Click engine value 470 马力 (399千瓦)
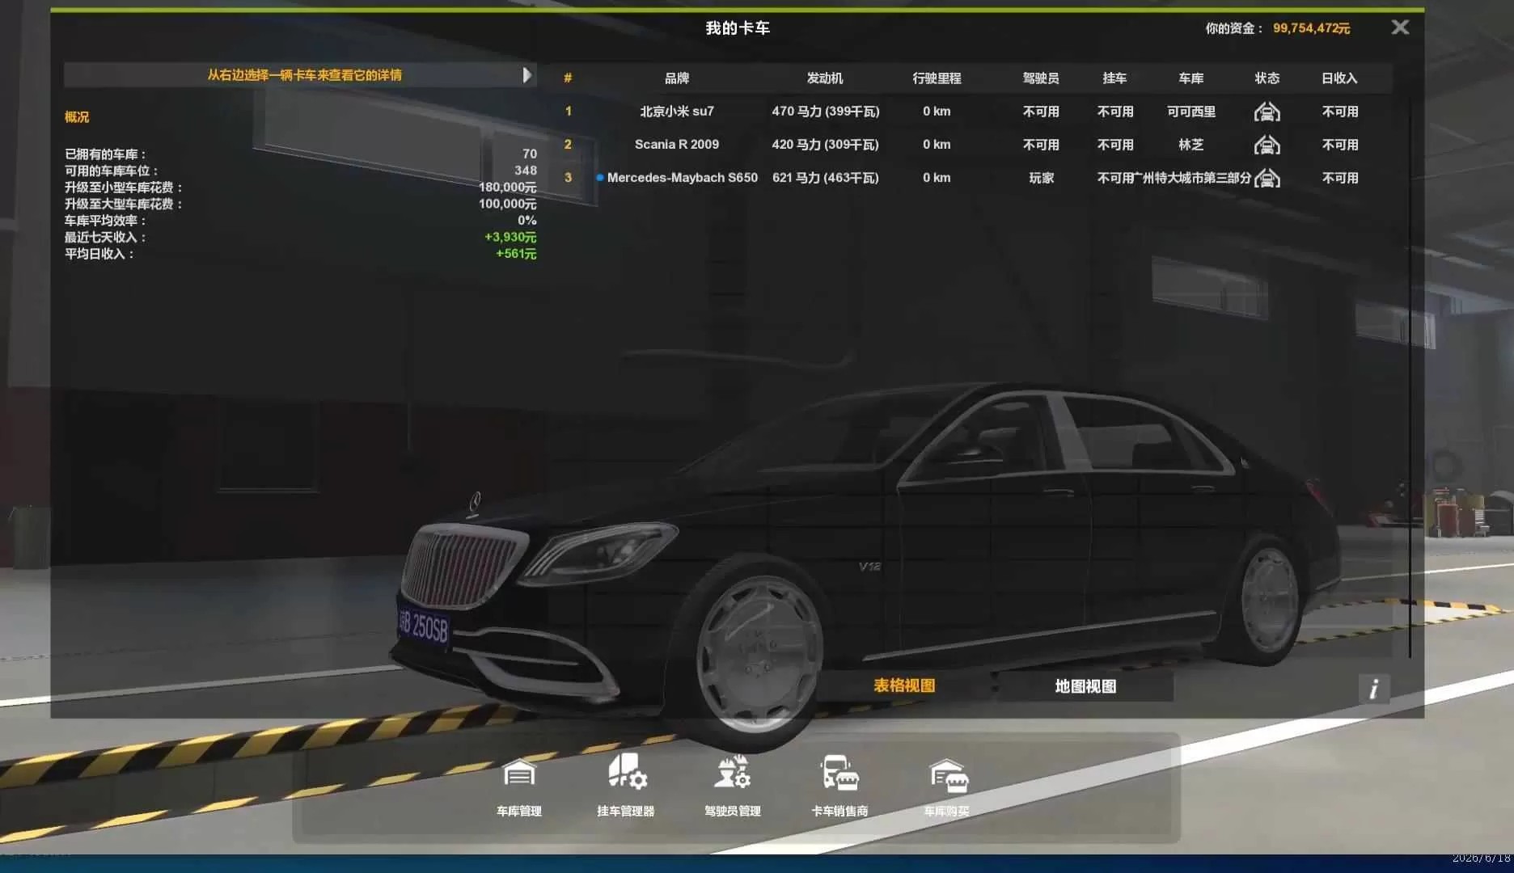The image size is (1514, 873). (x=825, y=112)
